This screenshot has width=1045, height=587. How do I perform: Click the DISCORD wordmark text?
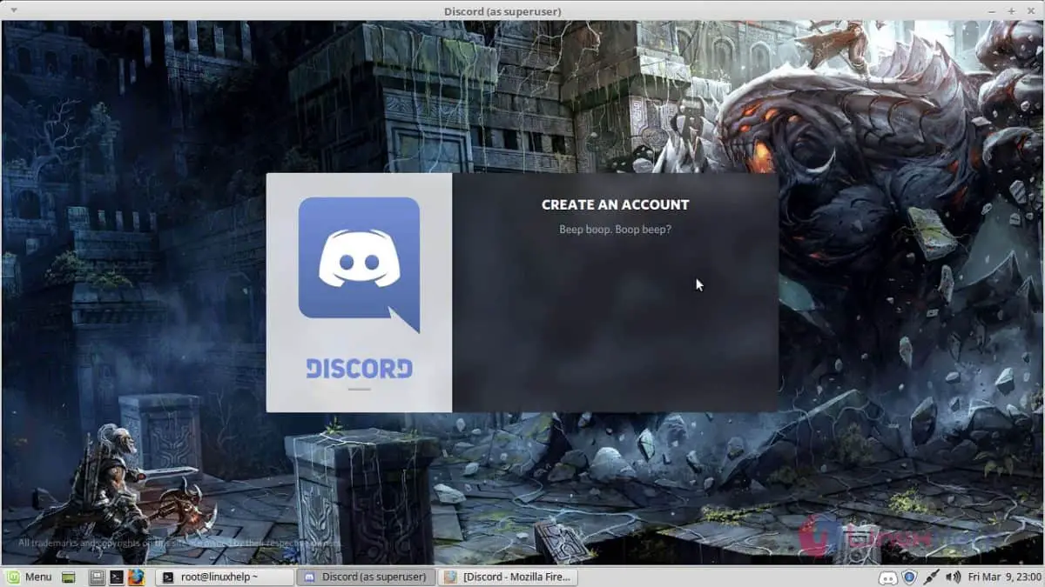point(359,368)
